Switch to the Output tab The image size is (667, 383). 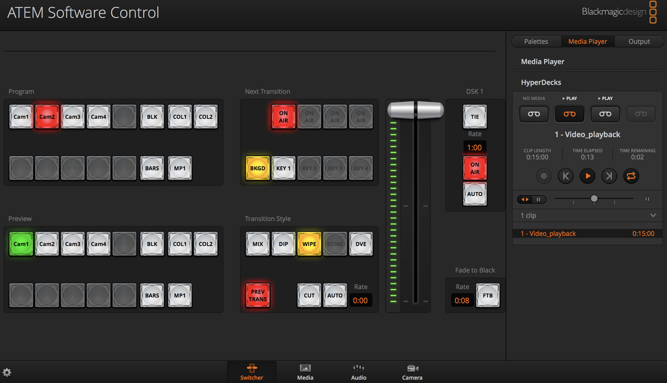(x=639, y=41)
